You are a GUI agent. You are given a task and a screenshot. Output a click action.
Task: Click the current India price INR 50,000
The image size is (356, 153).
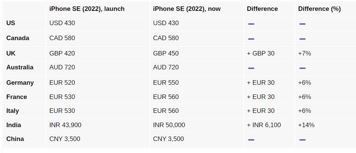169,125
